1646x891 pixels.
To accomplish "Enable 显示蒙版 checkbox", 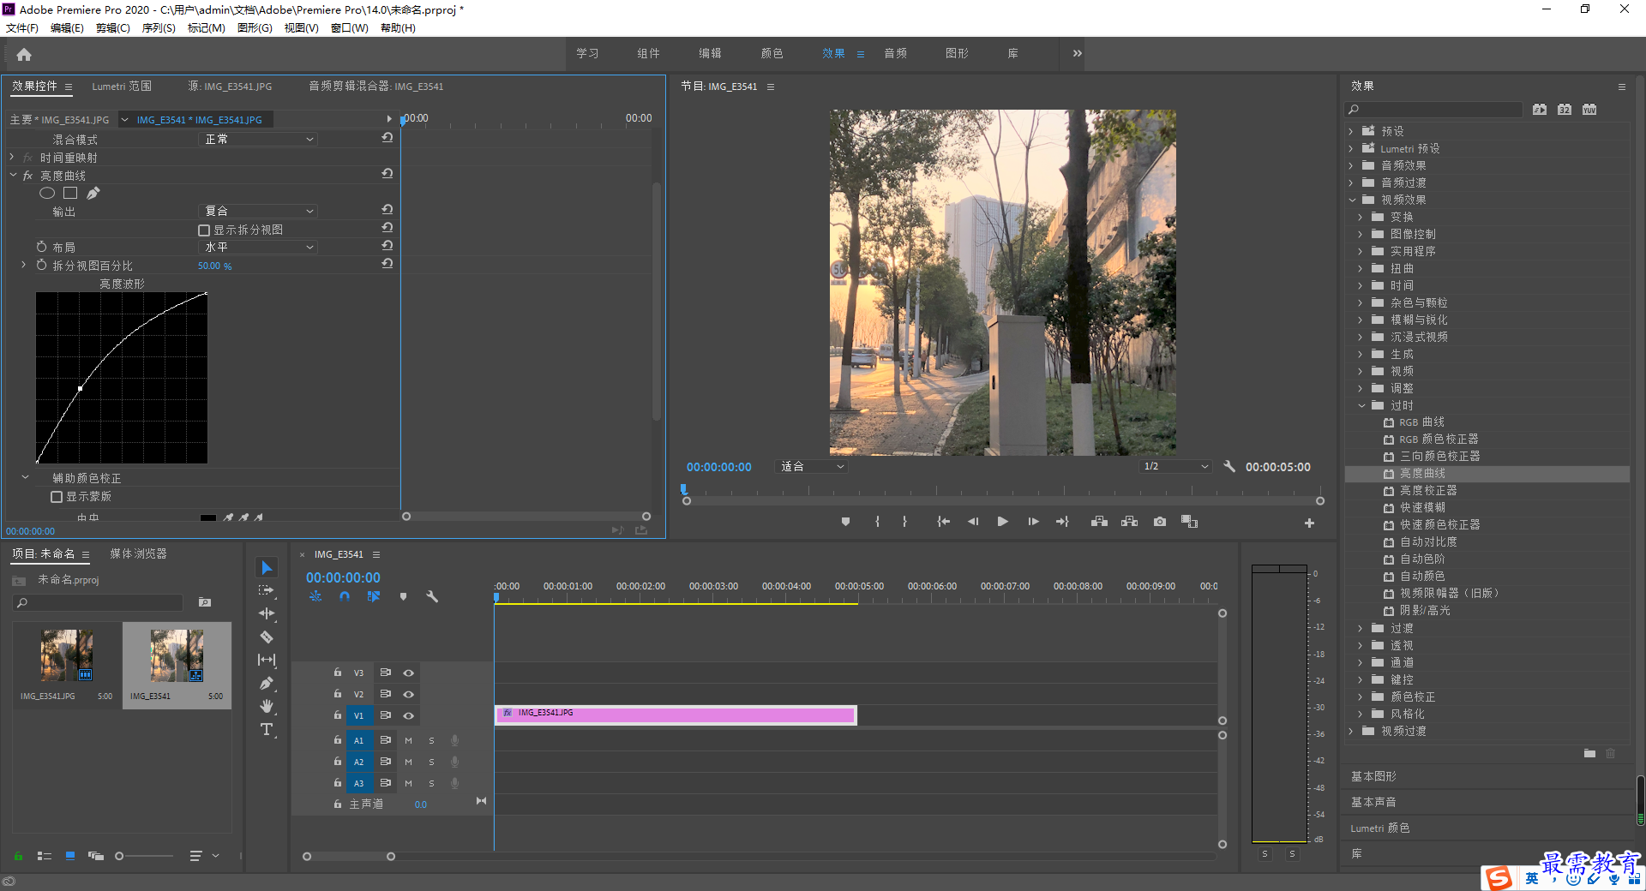I will click(57, 497).
